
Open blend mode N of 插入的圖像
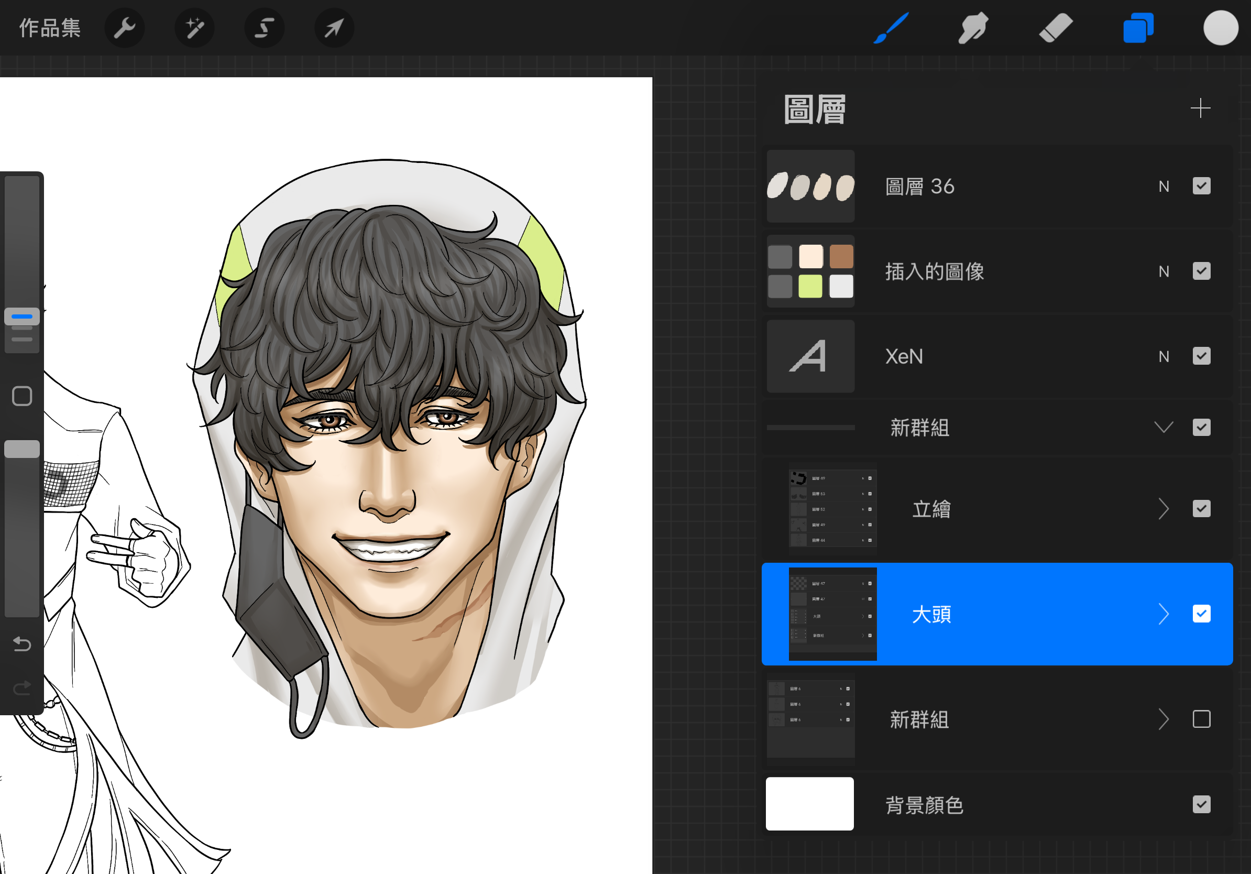1164,271
